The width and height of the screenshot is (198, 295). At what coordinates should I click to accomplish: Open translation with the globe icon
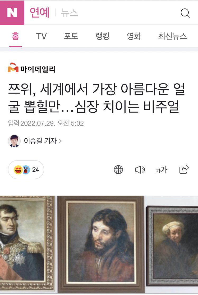[118, 170]
